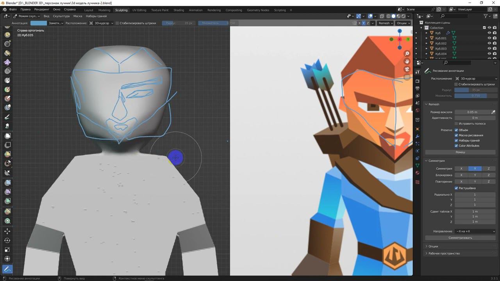Uncheck Наборы граней preserve checkbox
Screen dimensions: 500x281
click(x=456, y=140)
